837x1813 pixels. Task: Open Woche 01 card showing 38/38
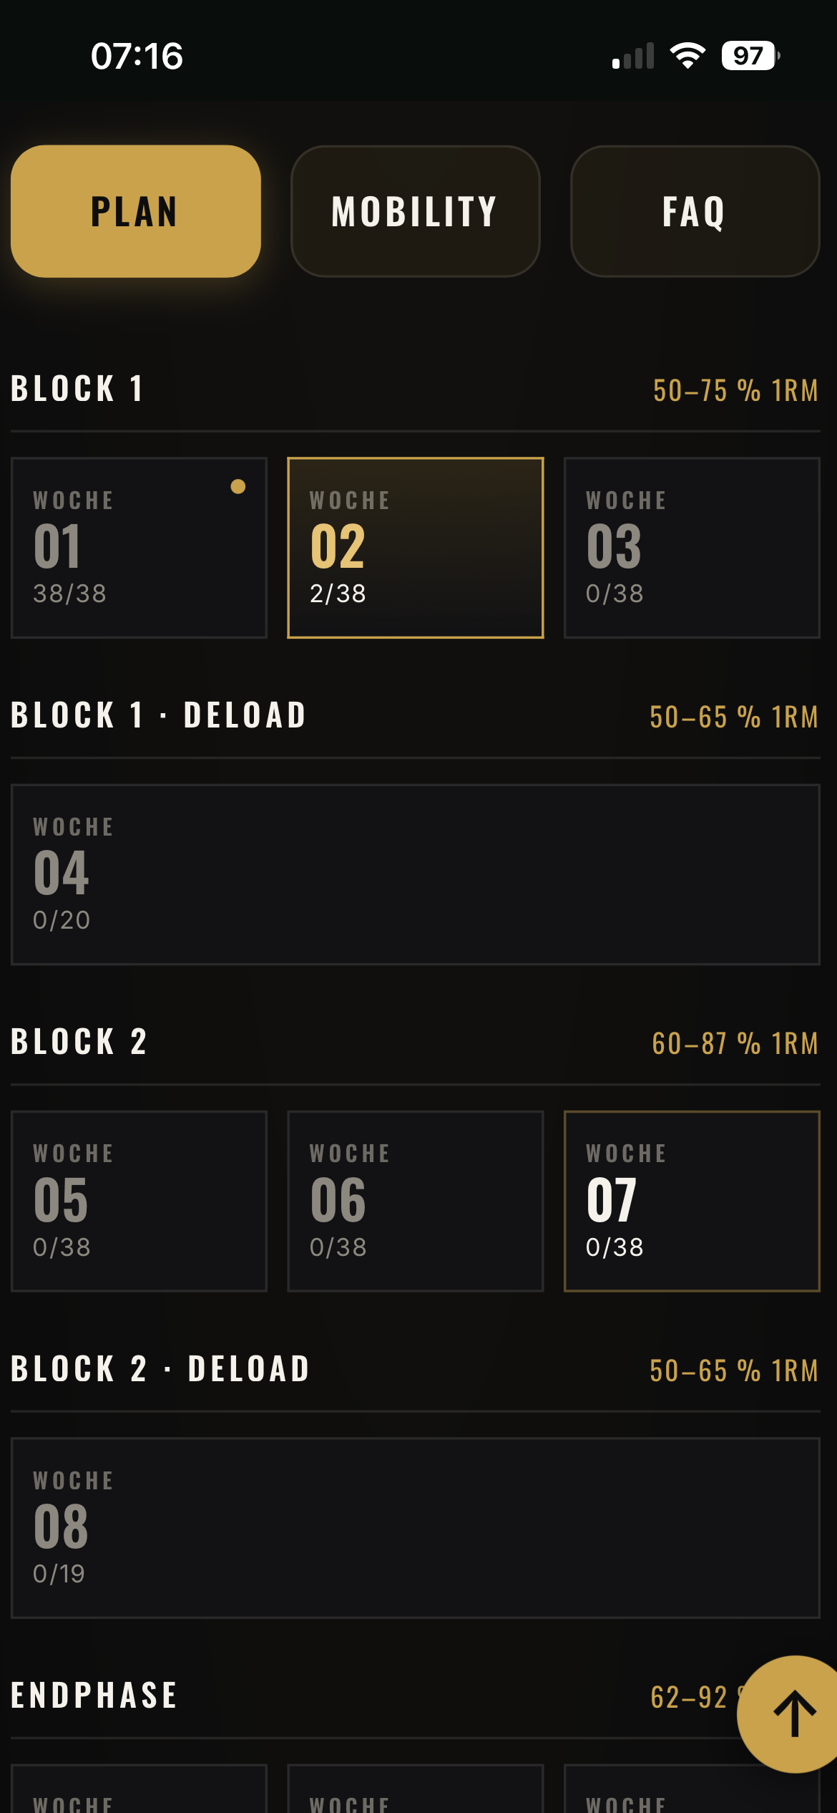(139, 548)
